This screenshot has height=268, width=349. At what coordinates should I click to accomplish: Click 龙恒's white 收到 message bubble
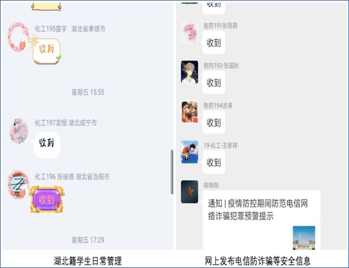[x=47, y=145]
